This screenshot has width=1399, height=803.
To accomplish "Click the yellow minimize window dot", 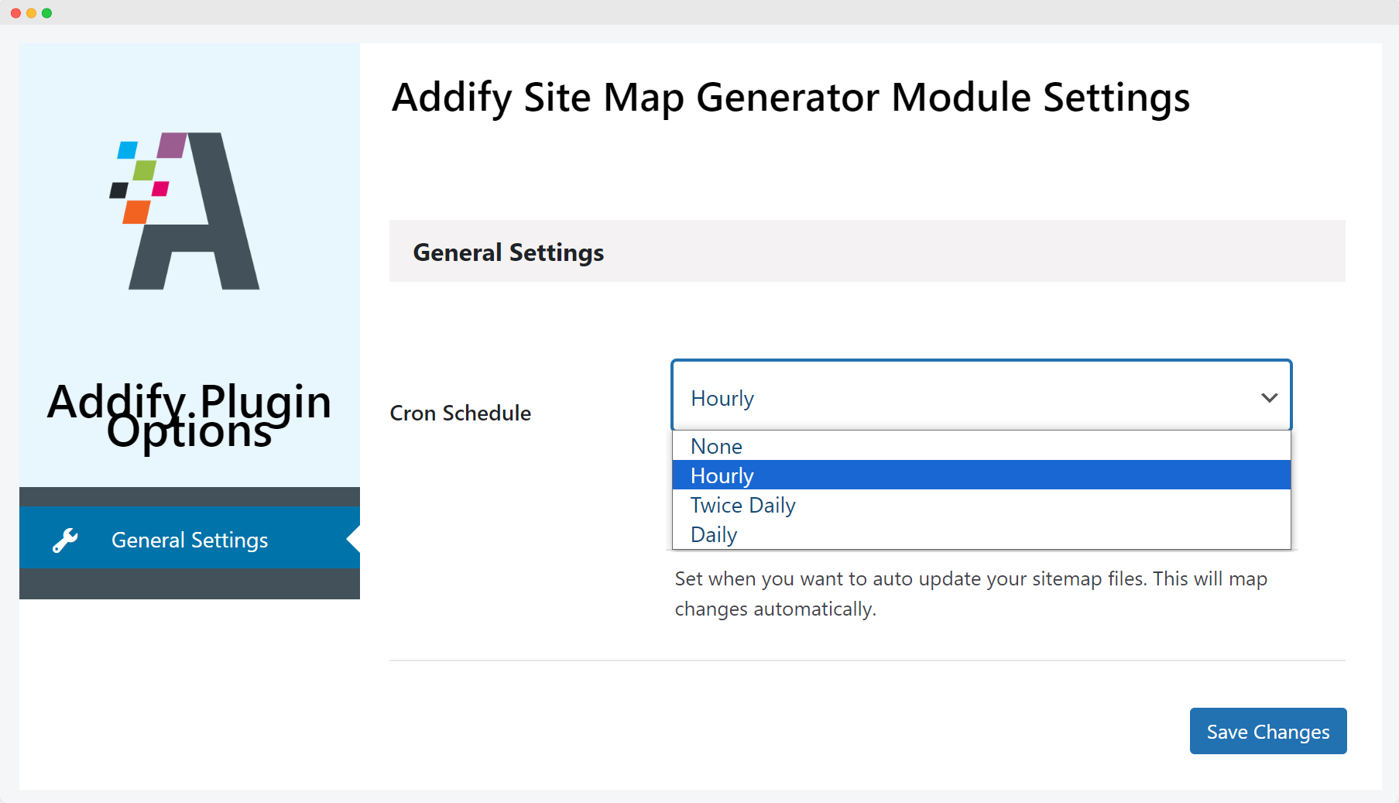I will 31,13.
